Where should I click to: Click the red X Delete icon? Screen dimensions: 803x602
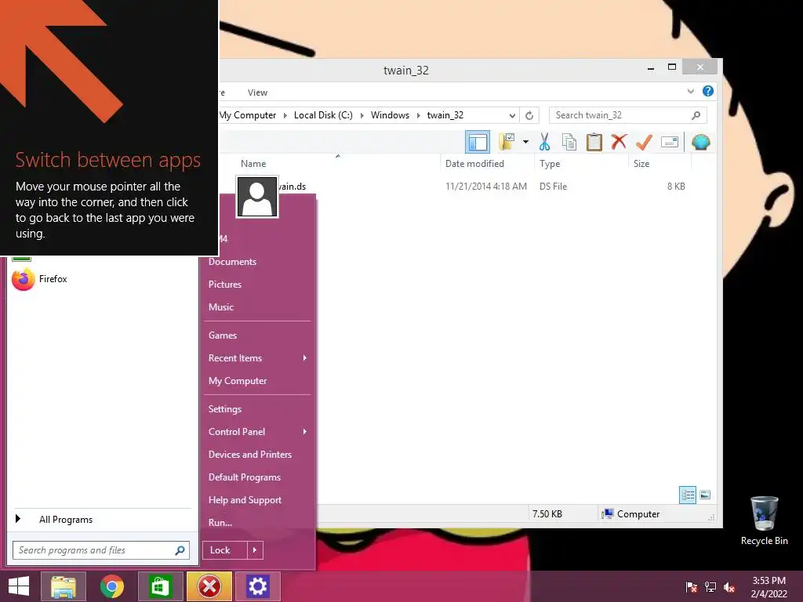(x=619, y=141)
